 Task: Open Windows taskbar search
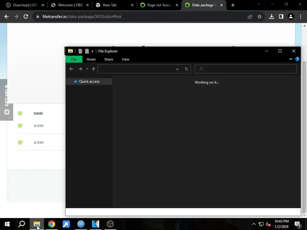click(22, 224)
